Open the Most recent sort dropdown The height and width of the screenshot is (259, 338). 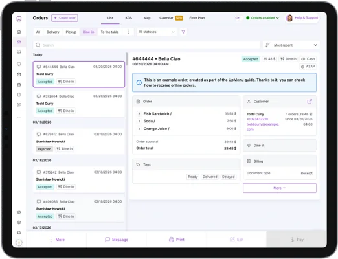pyautogui.click(x=291, y=45)
